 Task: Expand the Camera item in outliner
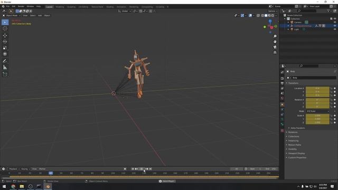pos(288,22)
